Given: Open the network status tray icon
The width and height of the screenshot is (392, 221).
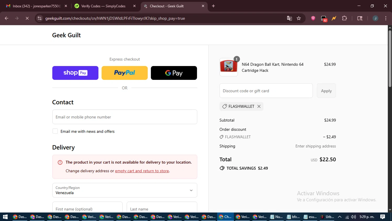Looking at the screenshot, I should pyautogui.click(x=347, y=217).
